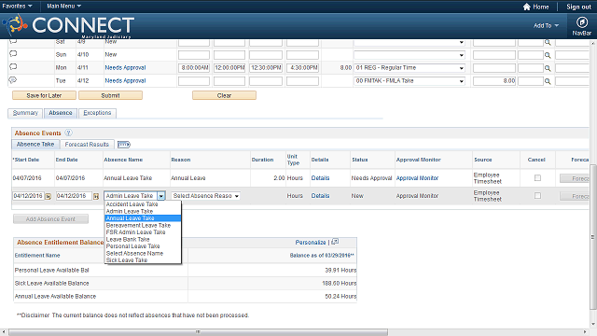
Task: Check Cancel box for the 04/12/2016 row
Action: click(537, 195)
